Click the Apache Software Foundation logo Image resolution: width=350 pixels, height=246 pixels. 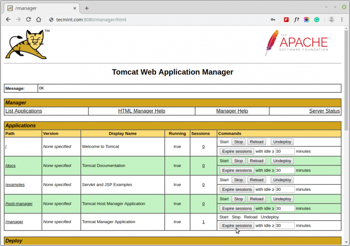(297, 43)
